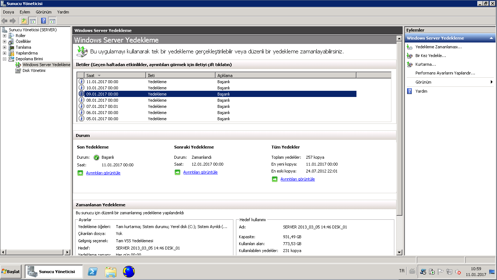Select the 08.01.2017 00:00 backup message
Screen dimensions: 497x280
[217, 100]
